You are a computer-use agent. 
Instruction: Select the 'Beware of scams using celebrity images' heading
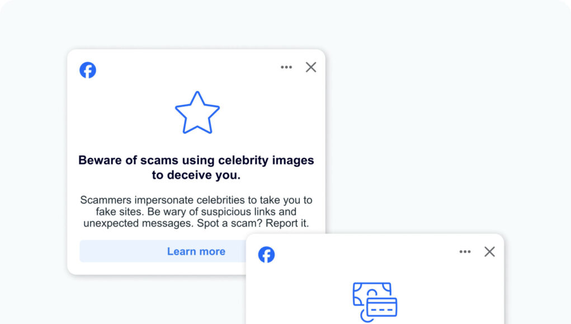pos(196,160)
